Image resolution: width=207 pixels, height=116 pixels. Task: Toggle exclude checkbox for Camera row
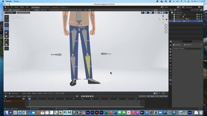(x=197, y=17)
